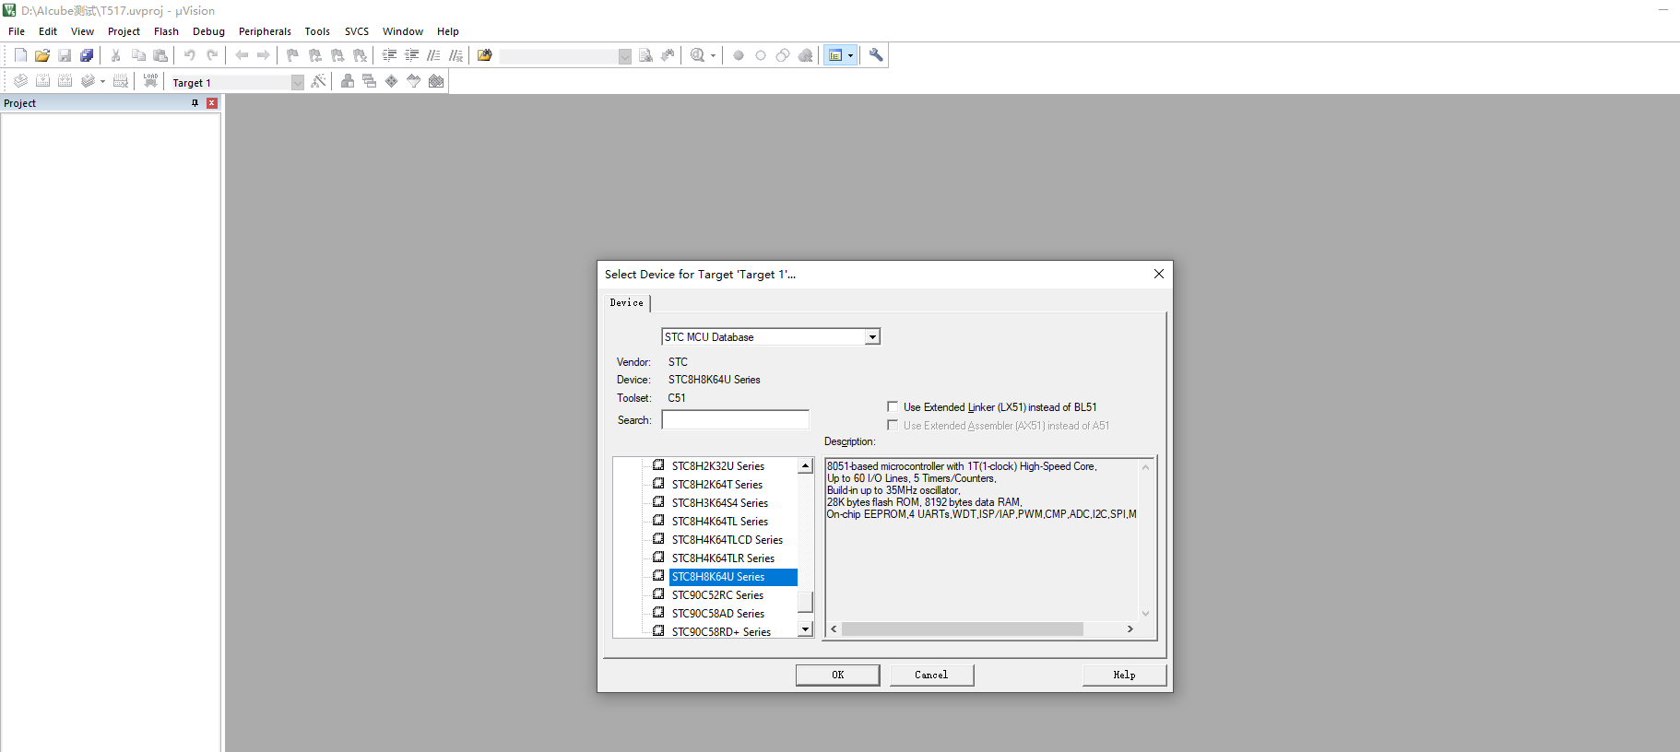Click the Redo arrow icon
Viewport: 1680px width, 752px height.
click(212, 55)
